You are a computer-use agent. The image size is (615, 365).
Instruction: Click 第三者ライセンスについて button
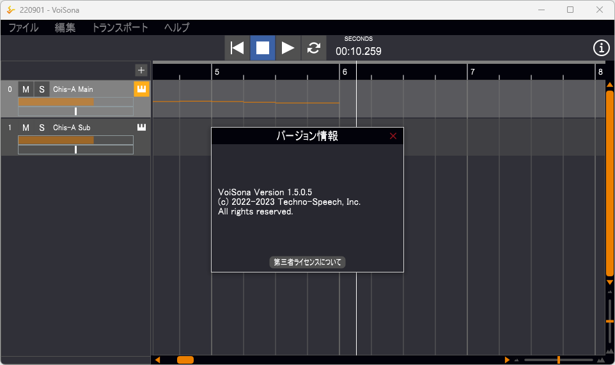pos(307,262)
